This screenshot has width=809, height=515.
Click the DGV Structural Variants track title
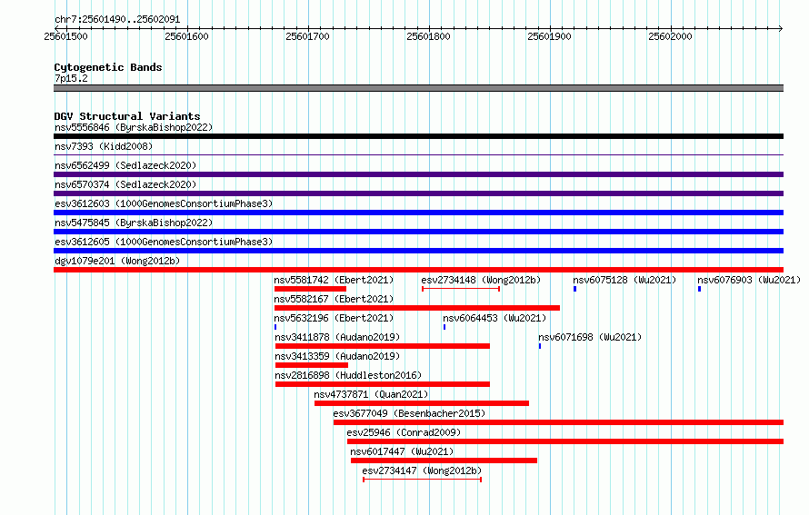127,116
